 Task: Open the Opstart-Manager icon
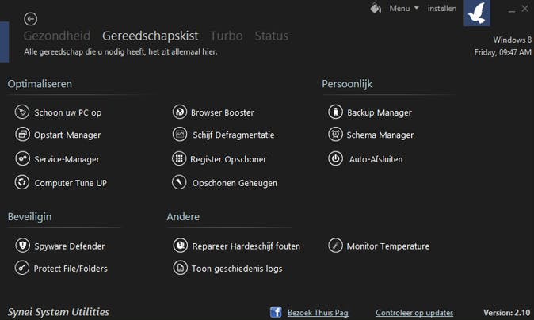tap(21, 135)
